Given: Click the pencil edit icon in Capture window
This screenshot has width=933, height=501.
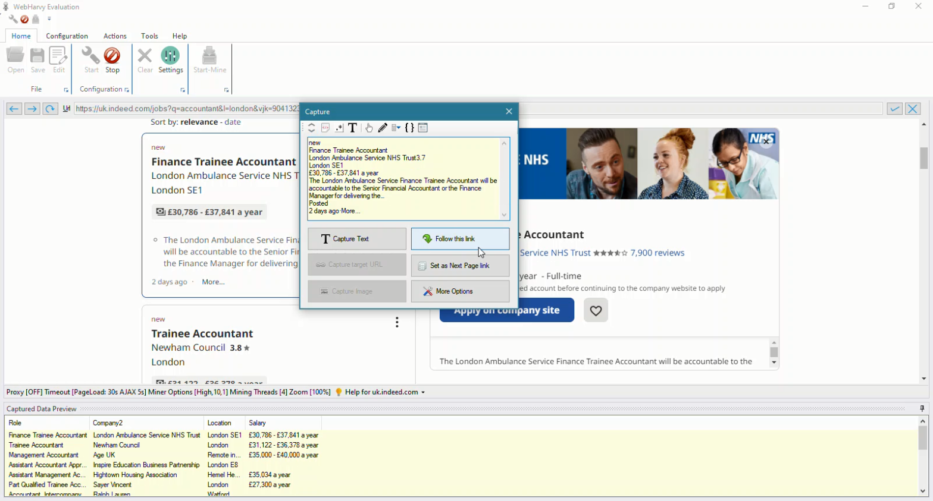Looking at the screenshot, I should click(x=383, y=128).
